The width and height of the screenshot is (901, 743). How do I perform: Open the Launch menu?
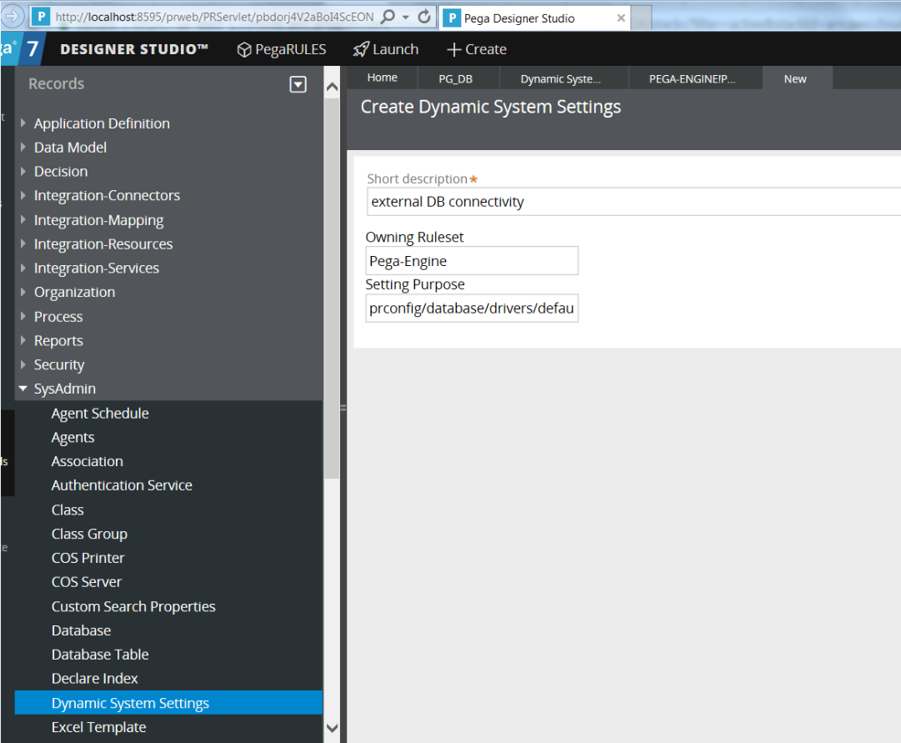coord(386,49)
